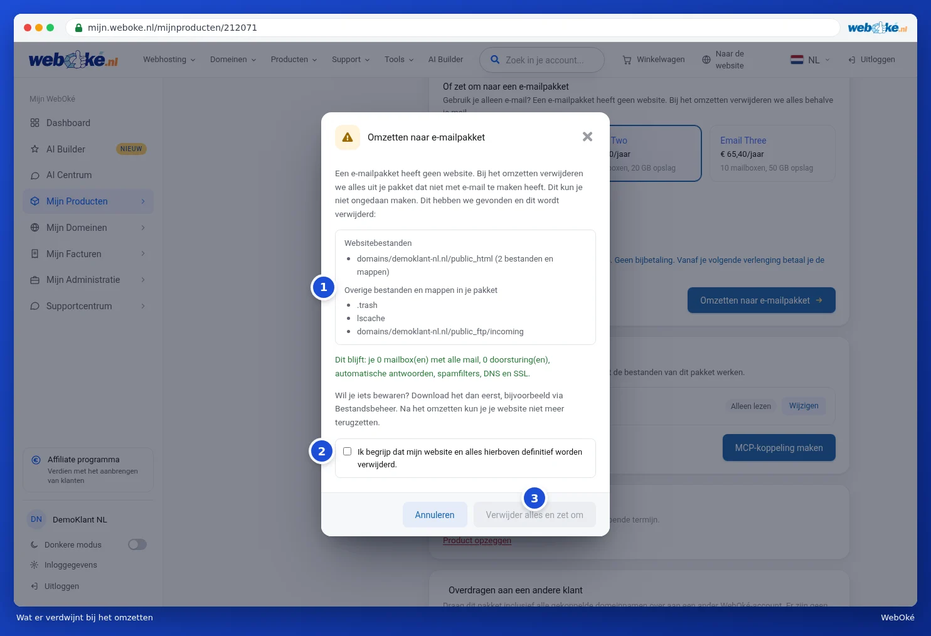
Task: Open the Webhosting dropdown menu
Action: (x=169, y=60)
